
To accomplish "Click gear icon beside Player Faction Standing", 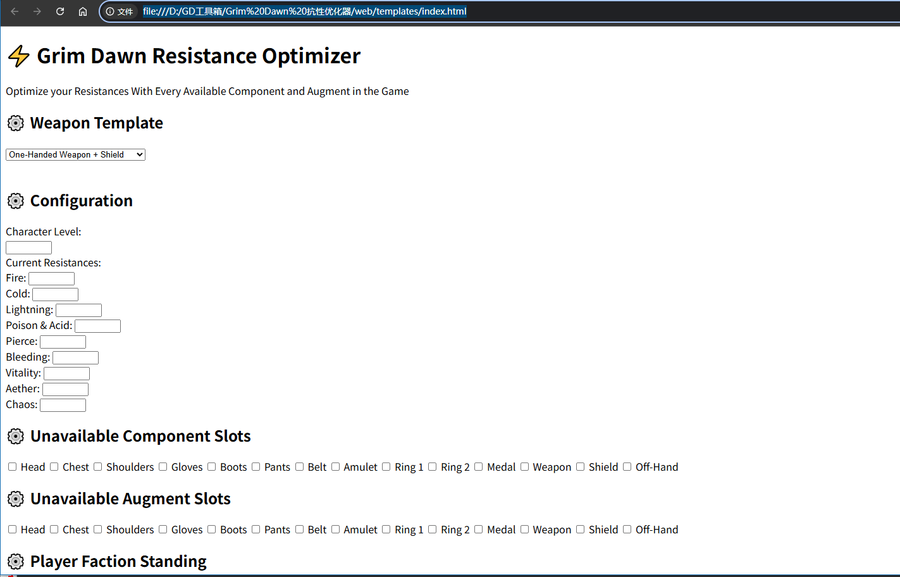I will point(16,562).
